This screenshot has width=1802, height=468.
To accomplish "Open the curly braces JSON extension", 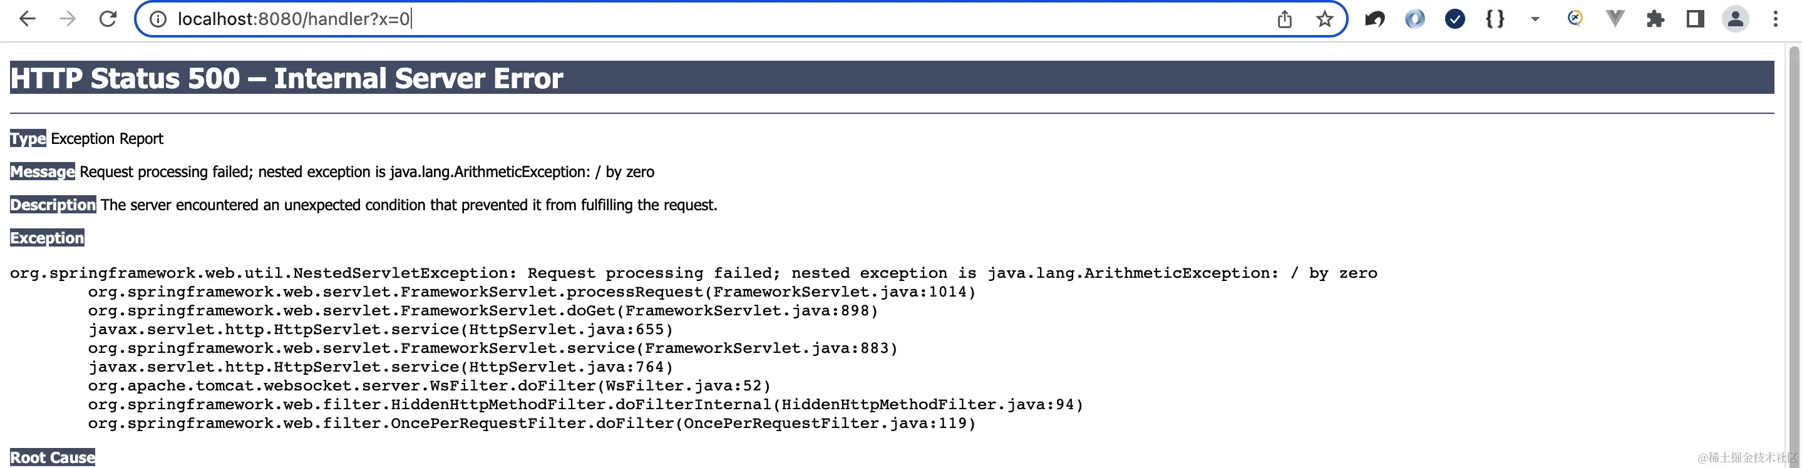I will tap(1495, 19).
